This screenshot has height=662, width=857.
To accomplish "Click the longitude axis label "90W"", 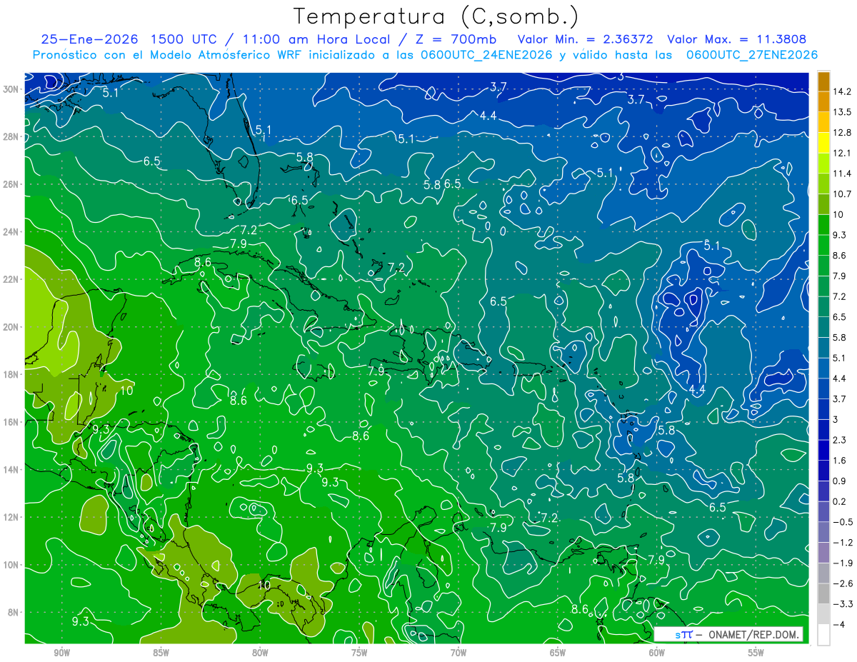I will [x=61, y=653].
